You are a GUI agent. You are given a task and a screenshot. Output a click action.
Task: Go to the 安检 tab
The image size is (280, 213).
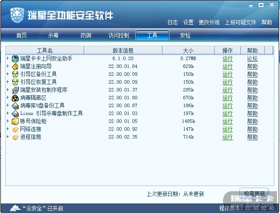click(185, 35)
